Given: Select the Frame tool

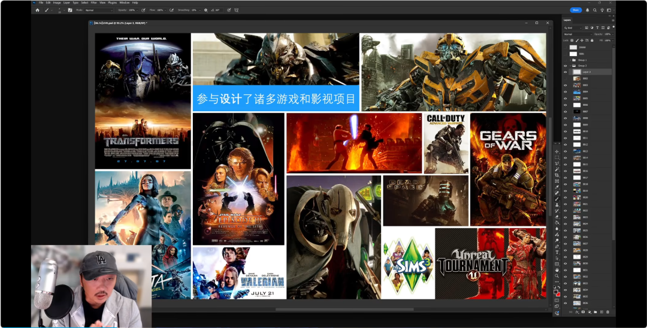Looking at the screenshot, I should 557,181.
